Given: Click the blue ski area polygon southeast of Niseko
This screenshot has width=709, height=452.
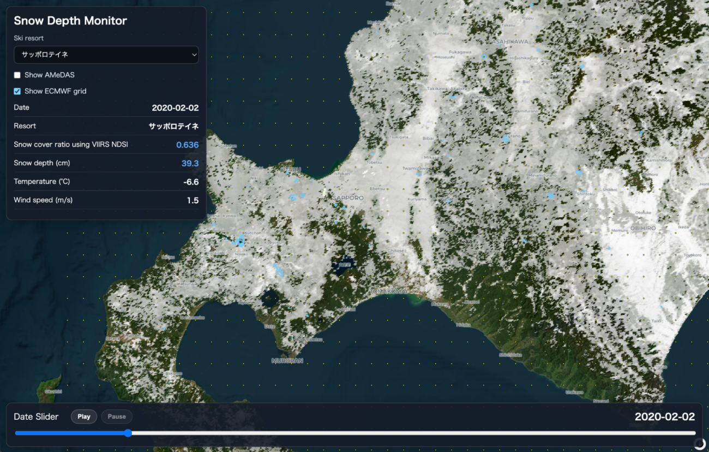Looking at the screenshot, I should point(278,269).
